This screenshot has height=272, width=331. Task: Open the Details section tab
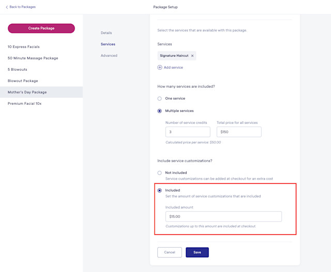pyautogui.click(x=107, y=33)
